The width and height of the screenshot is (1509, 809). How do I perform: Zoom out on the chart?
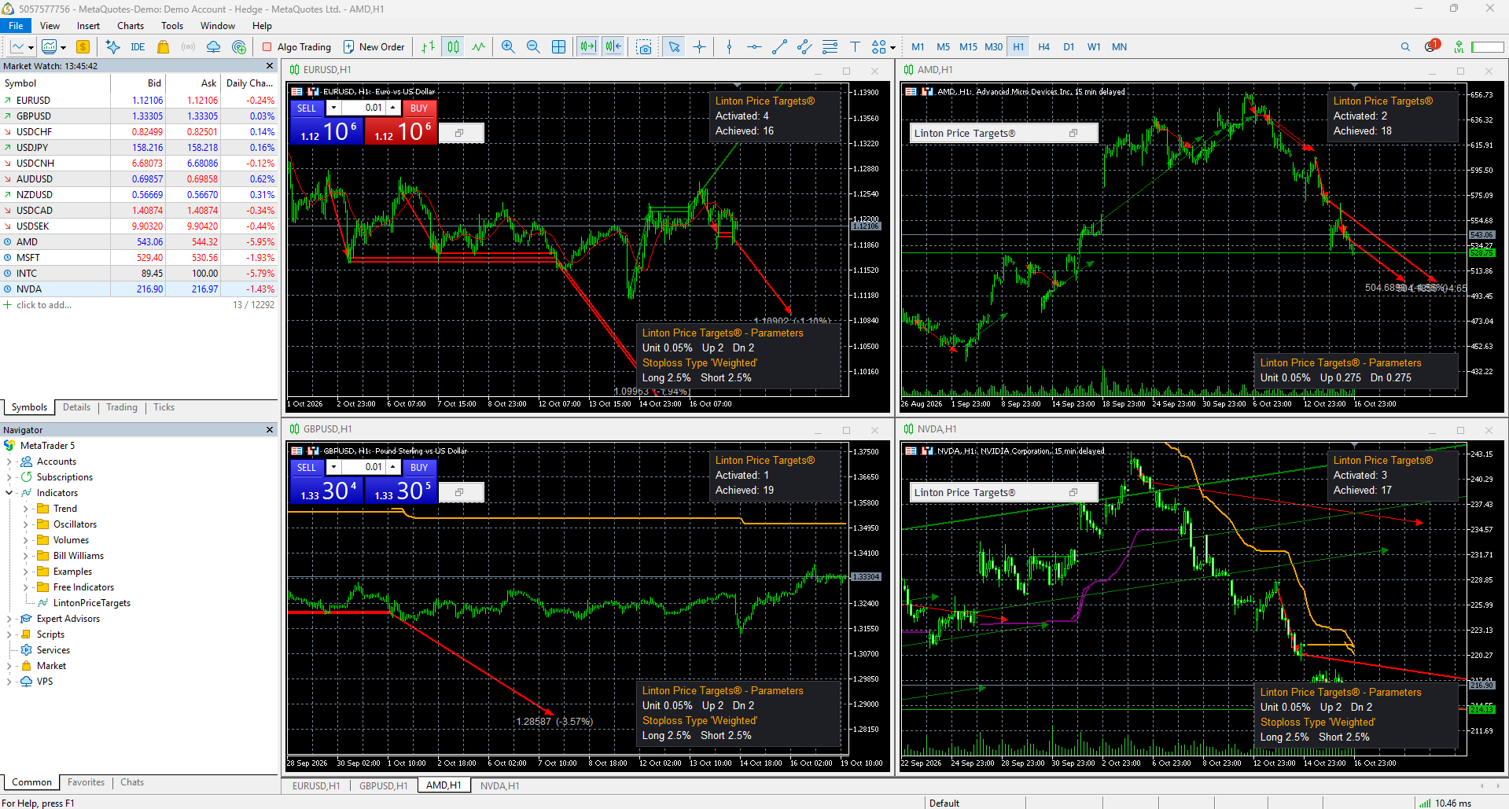point(533,47)
